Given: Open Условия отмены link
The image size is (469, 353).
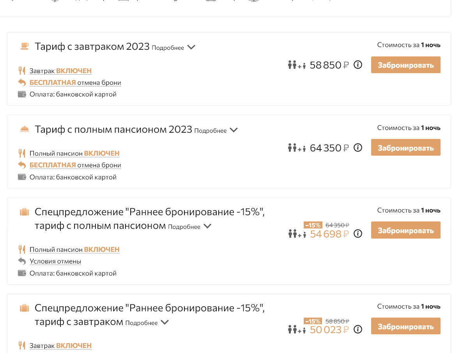Looking at the screenshot, I should click(55, 262).
